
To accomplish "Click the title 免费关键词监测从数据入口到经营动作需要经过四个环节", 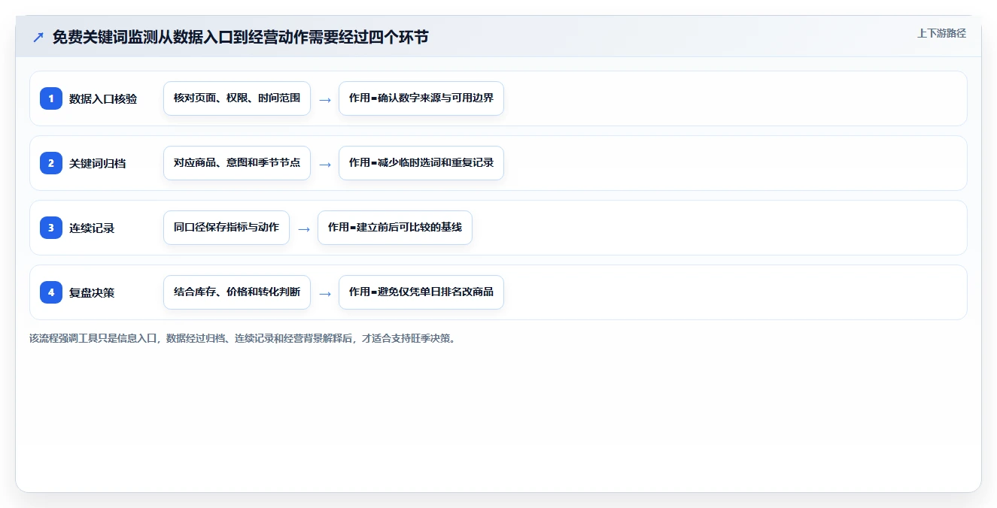I will click(x=240, y=37).
